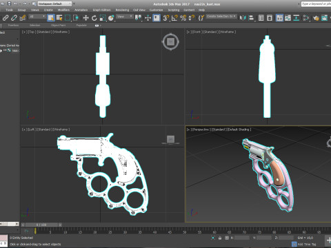Click the Top viewport ViewCube
Image resolution: width=331 pixels, height=248 pixels.
(170, 42)
